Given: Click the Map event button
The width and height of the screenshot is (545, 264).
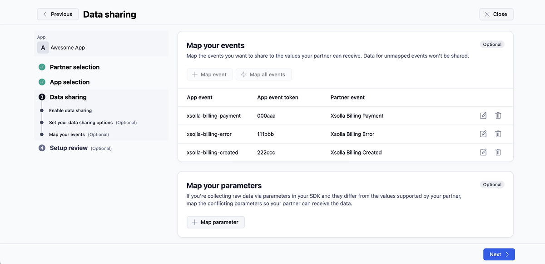Looking at the screenshot, I should (209, 75).
